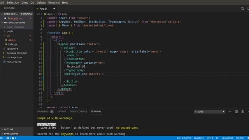Expand the node_modules folder

coord(15,27)
